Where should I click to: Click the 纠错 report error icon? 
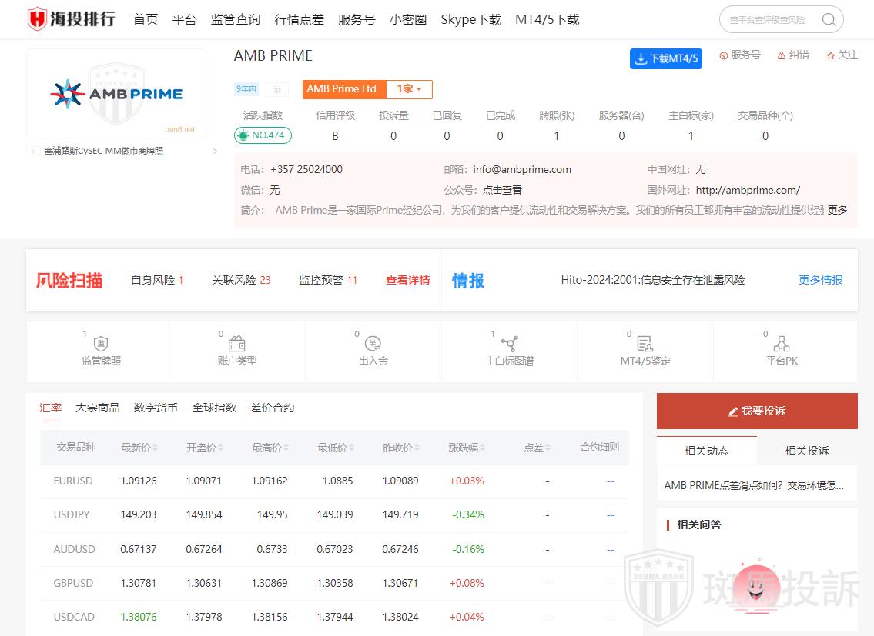click(782, 55)
